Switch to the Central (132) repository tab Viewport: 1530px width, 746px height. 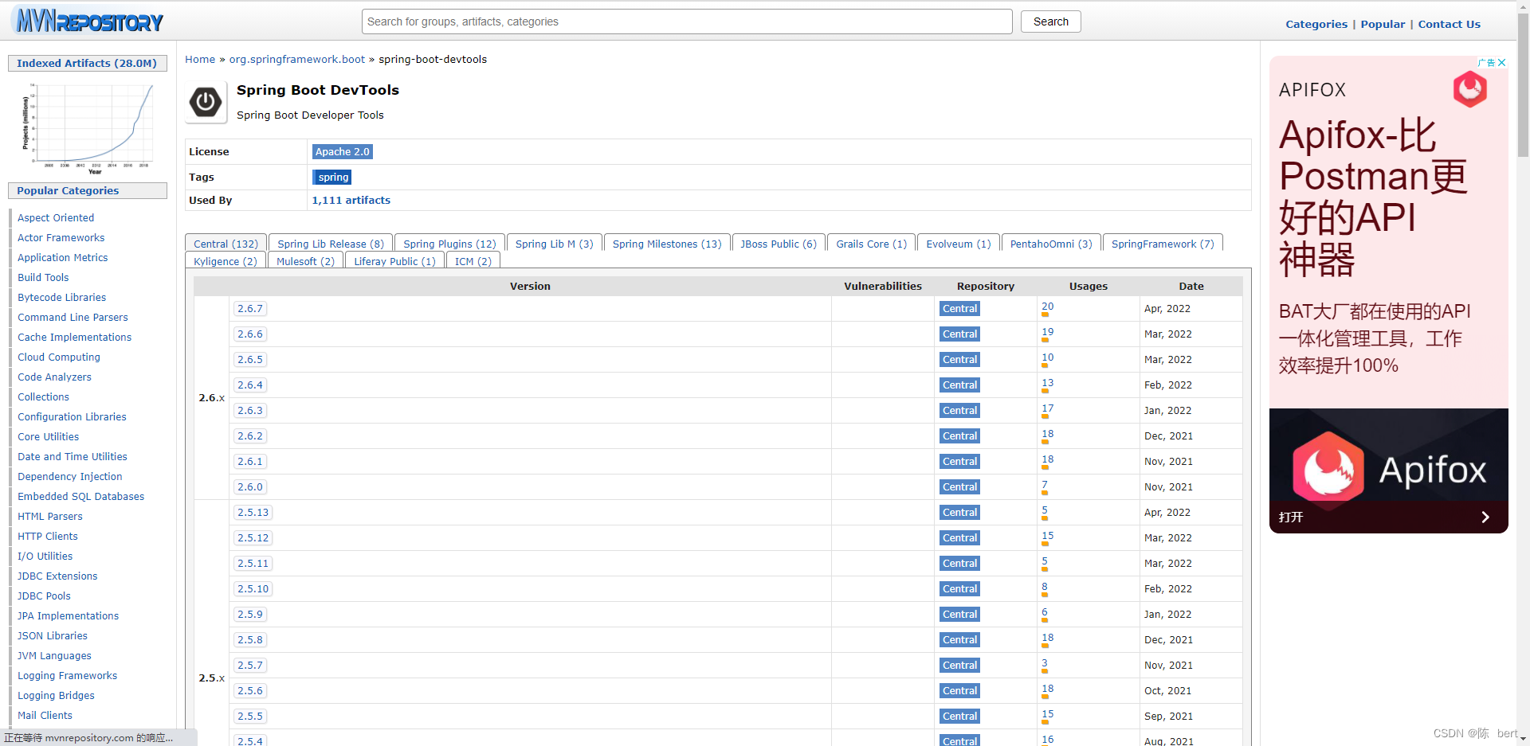pos(225,244)
